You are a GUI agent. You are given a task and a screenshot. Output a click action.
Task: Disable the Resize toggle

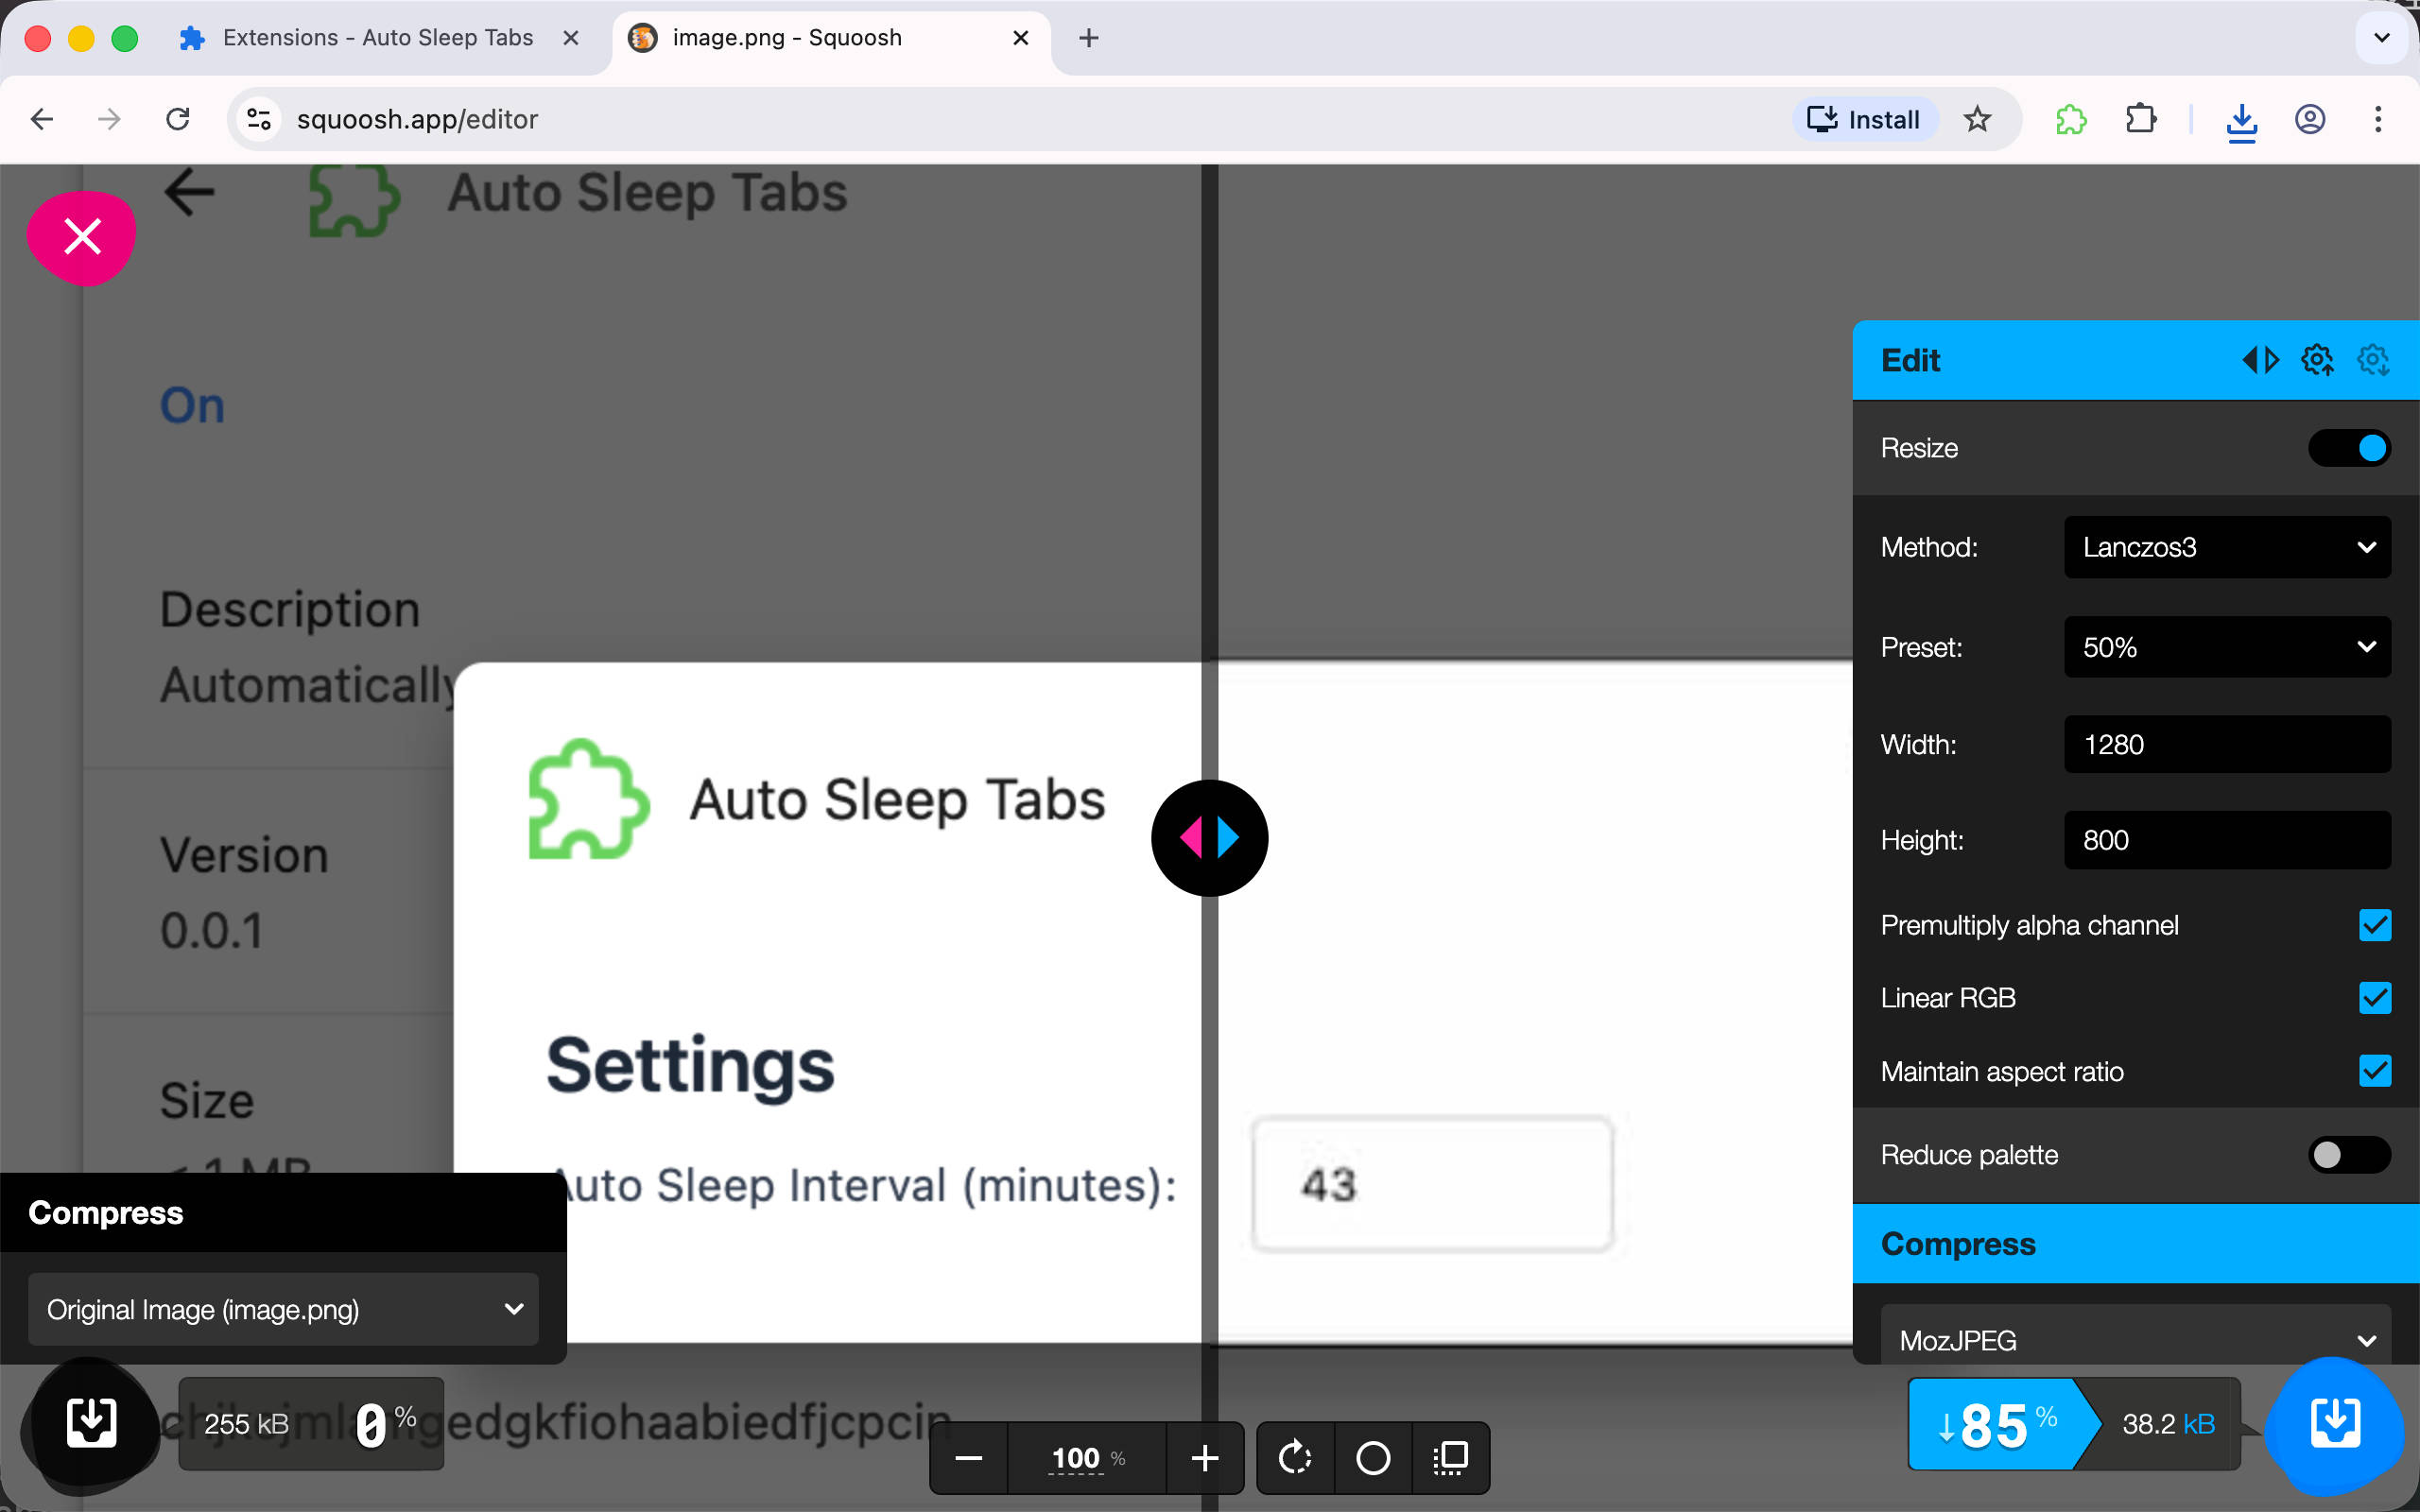click(x=2348, y=448)
